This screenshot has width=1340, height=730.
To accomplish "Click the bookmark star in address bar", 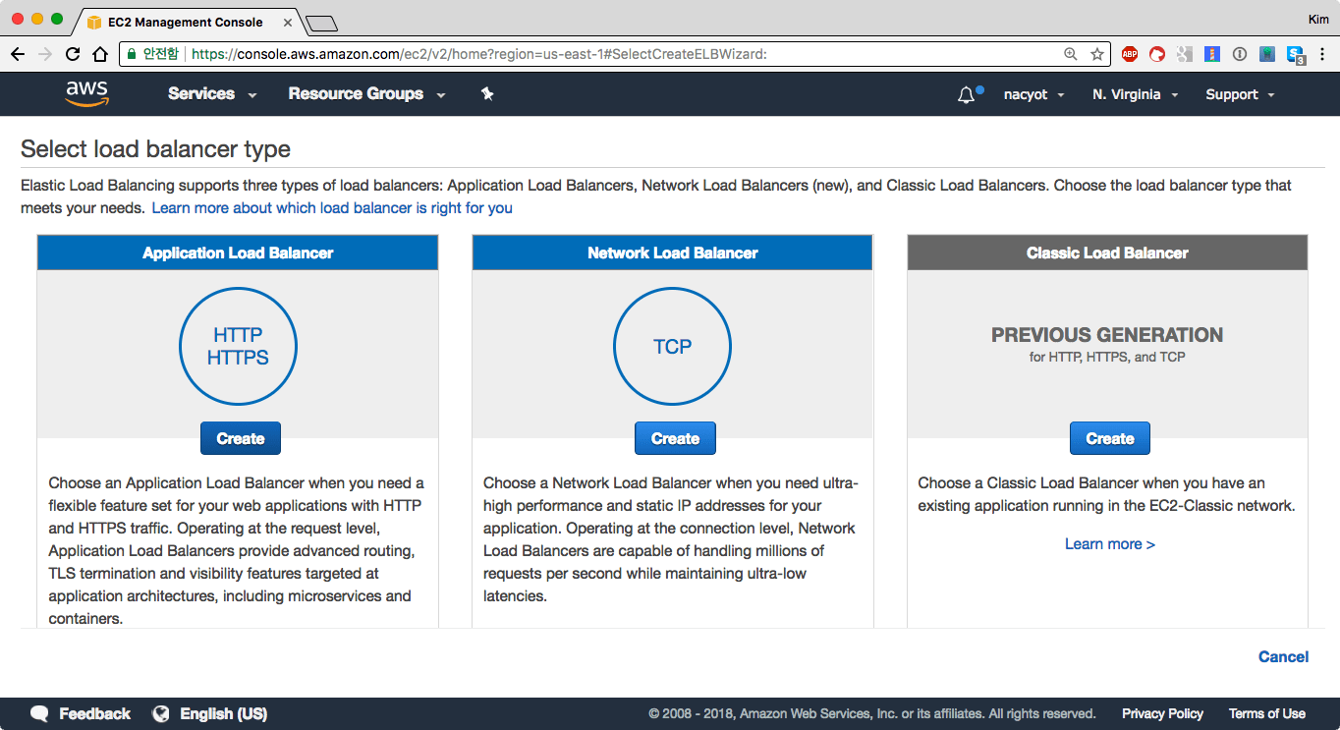I will (1096, 55).
